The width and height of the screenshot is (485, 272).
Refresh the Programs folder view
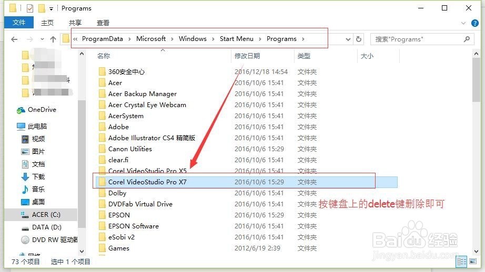tap(359, 39)
